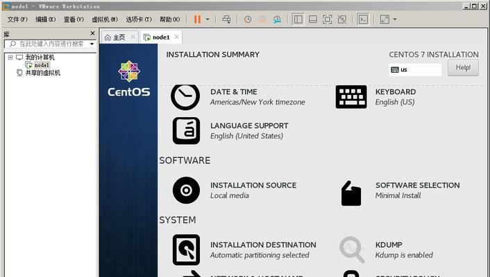This screenshot has width=490, height=277.
Task: Toggle the thumbnail bar view icon
Action: 313,19
